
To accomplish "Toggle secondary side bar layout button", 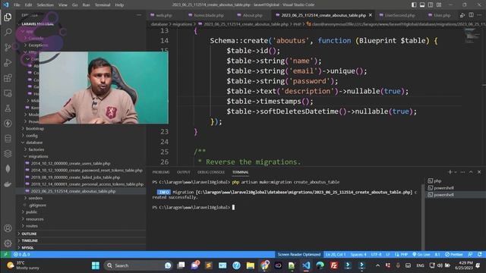I will coord(431,5).
